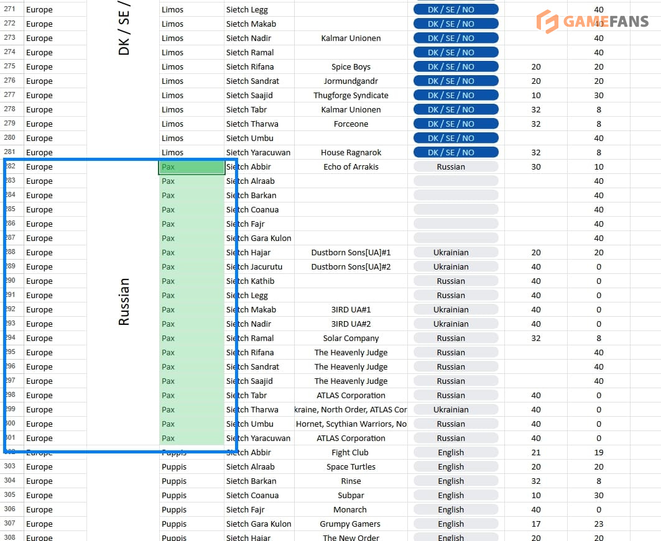661x541 pixels.
Task: Select the Subpar cell
Action: click(x=351, y=495)
